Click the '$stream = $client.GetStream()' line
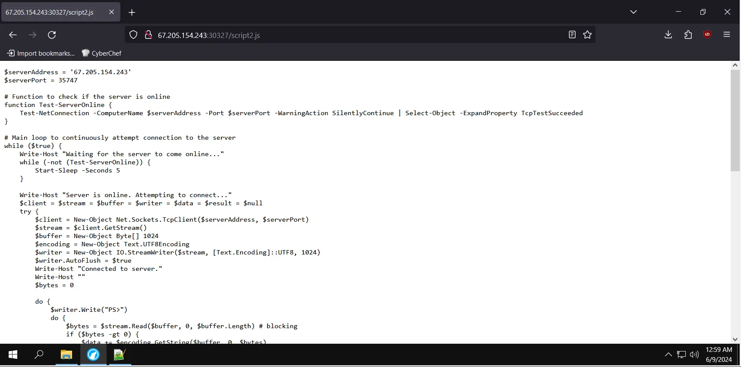Viewport: 741px width, 367px height. tap(91, 228)
